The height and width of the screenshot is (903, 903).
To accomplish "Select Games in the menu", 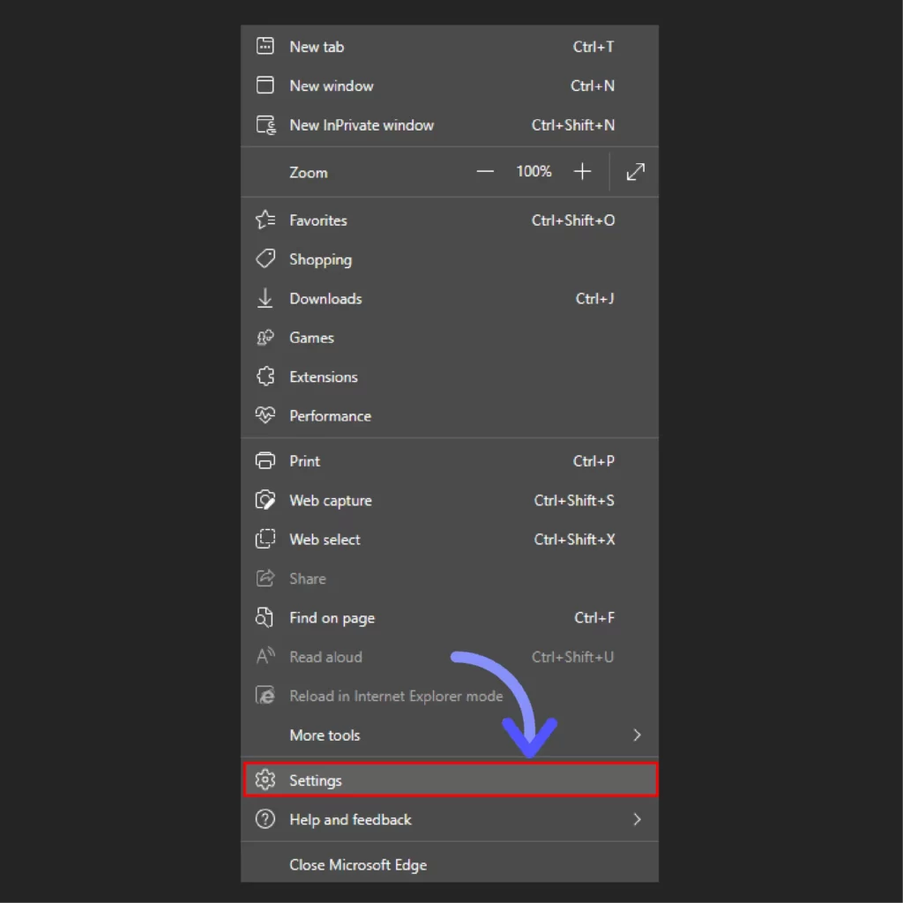I will pyautogui.click(x=449, y=338).
